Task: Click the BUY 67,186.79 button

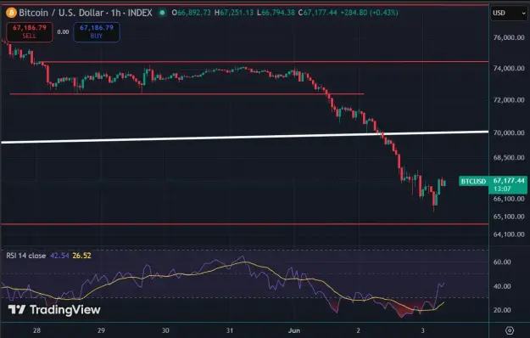Action: click(x=97, y=31)
